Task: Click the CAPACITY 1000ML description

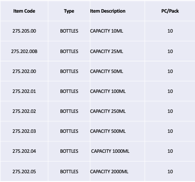Action: pyautogui.click(x=110, y=151)
